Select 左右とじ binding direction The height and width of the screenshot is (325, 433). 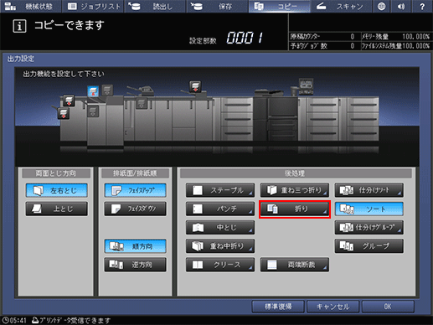tap(57, 190)
